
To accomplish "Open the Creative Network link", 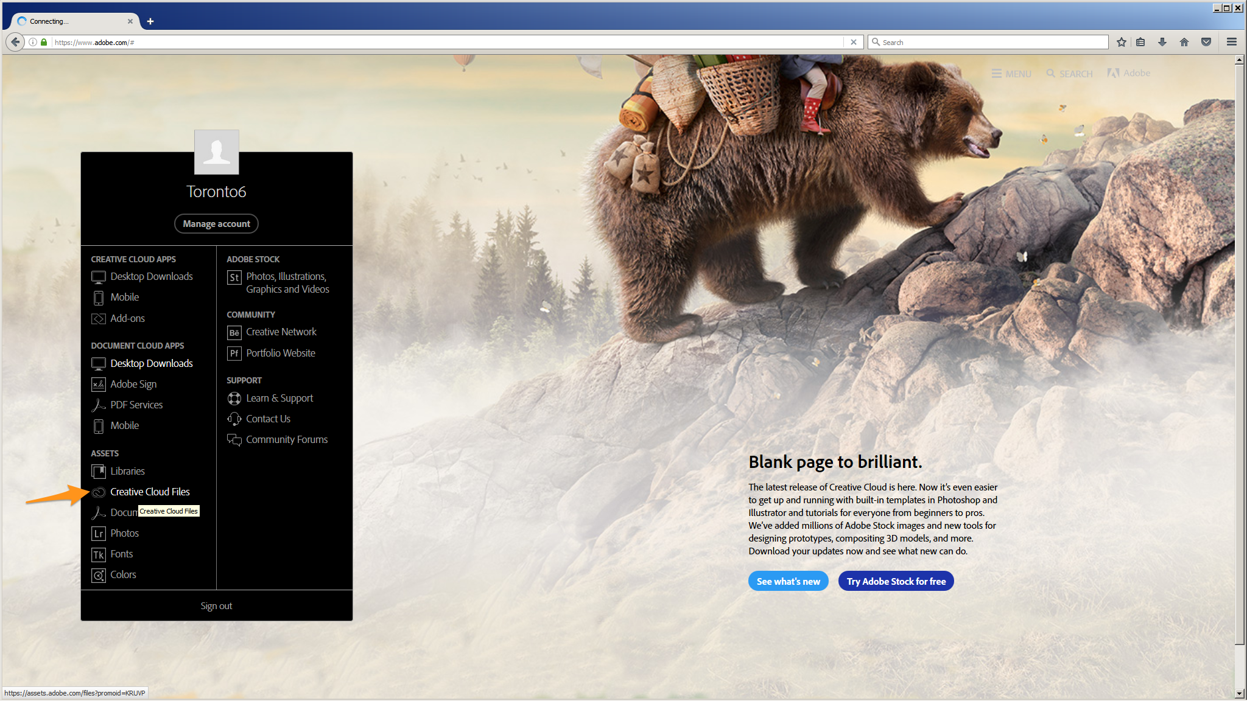I will 281,332.
